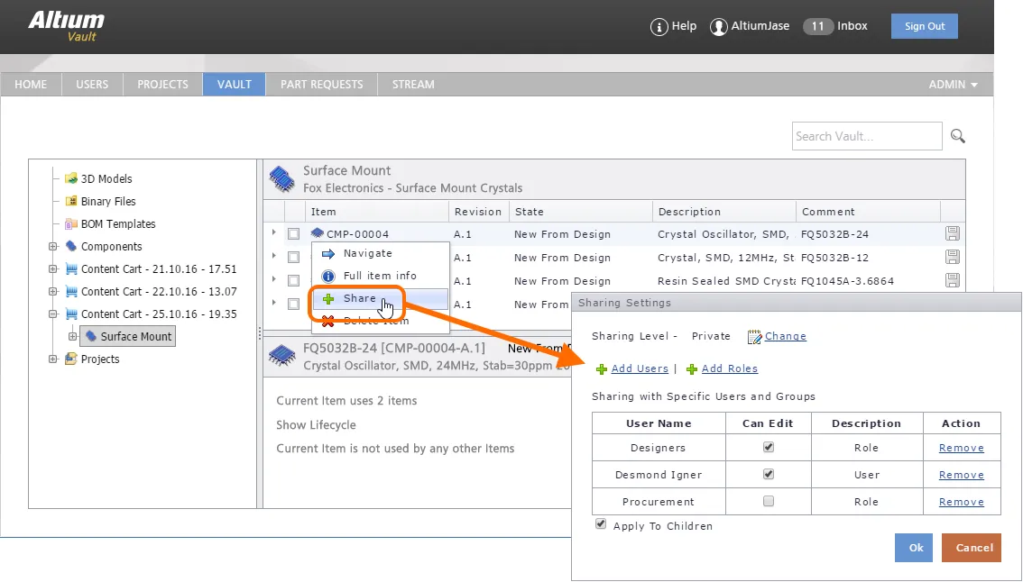Expand the Components tree node
Image resolution: width=1023 pixels, height=582 pixels.
tap(53, 246)
